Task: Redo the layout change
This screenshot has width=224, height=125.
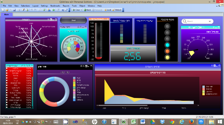Action: [x=35, y=10]
